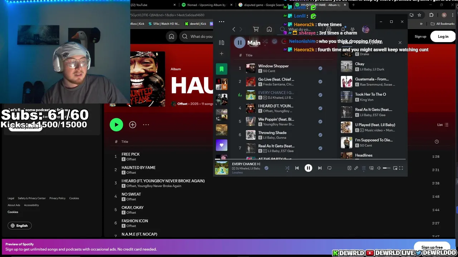Image resolution: width=458 pixels, height=257 pixels.
Task: Open the miniplayer icon in player bar
Action: (x=395, y=168)
